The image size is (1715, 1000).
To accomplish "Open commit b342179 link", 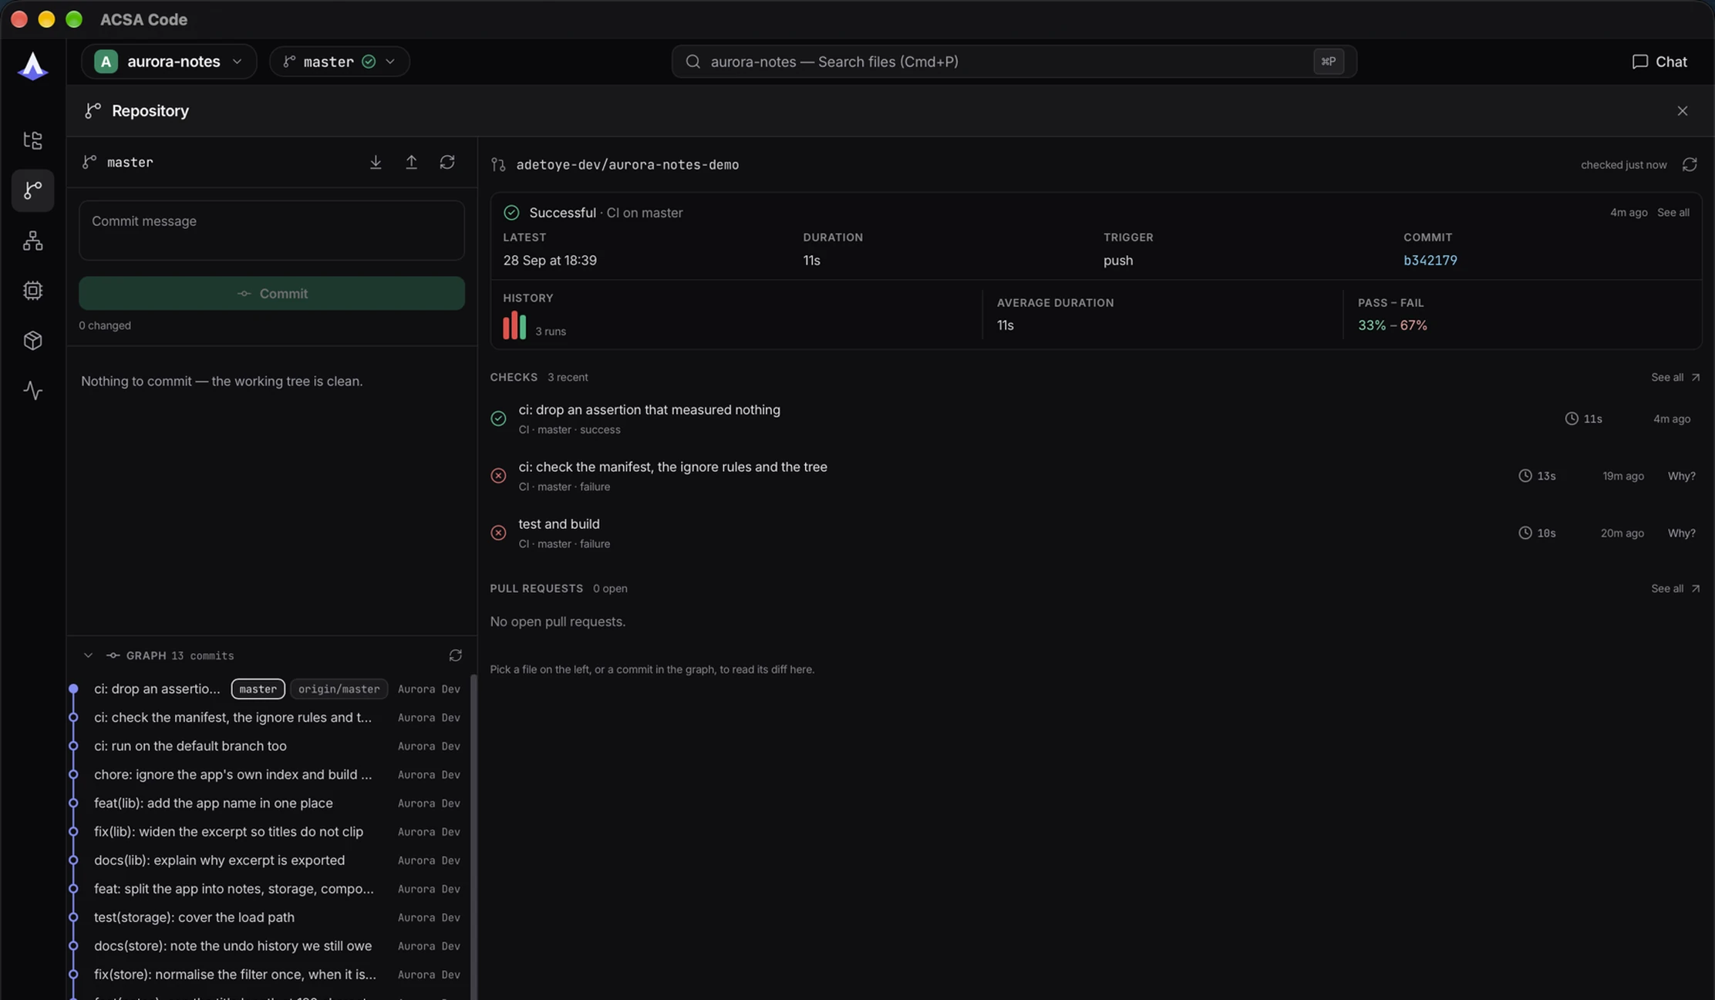I will click(x=1430, y=261).
